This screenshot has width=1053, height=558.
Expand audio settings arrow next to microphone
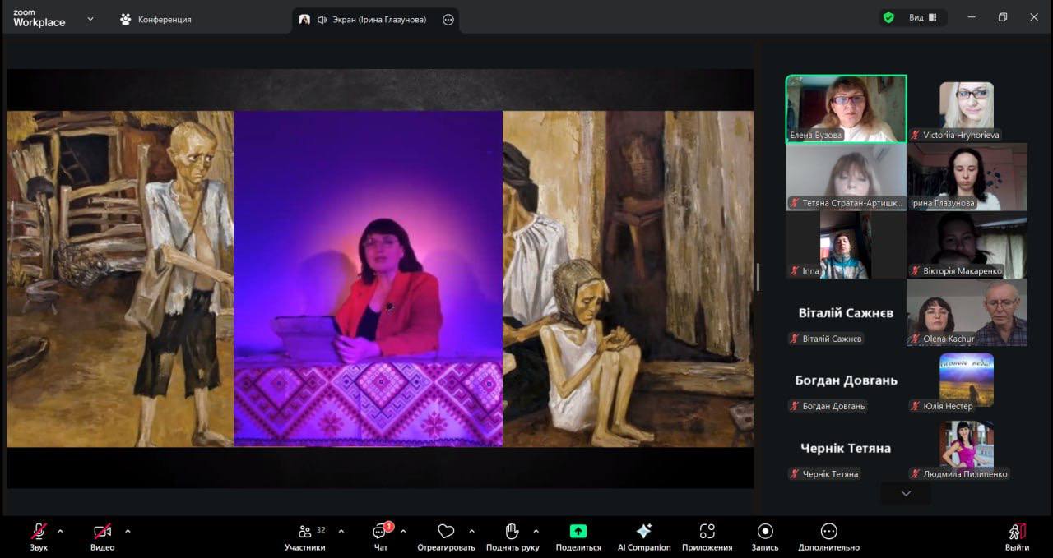[60, 531]
